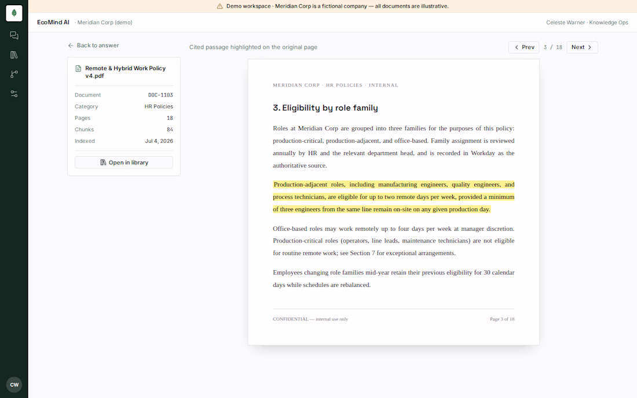
Task: Go to next cited page
Action: [x=582, y=47]
